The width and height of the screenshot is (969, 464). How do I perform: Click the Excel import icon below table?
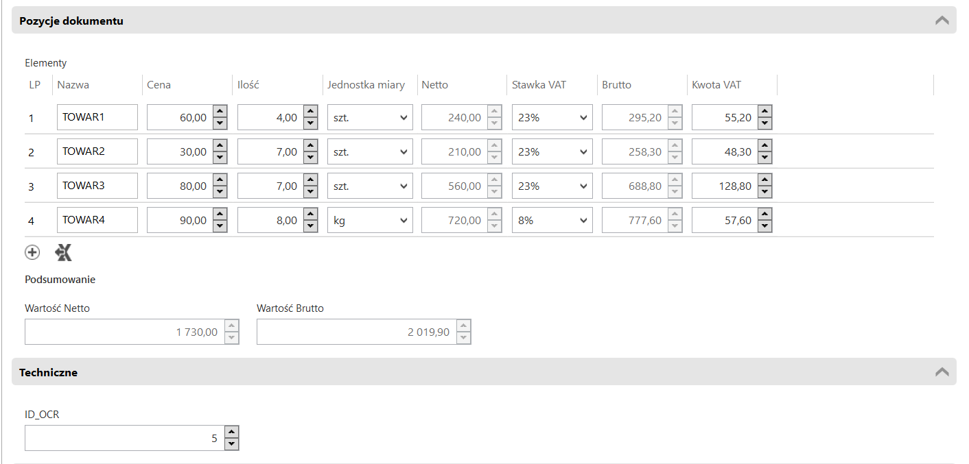(x=64, y=253)
